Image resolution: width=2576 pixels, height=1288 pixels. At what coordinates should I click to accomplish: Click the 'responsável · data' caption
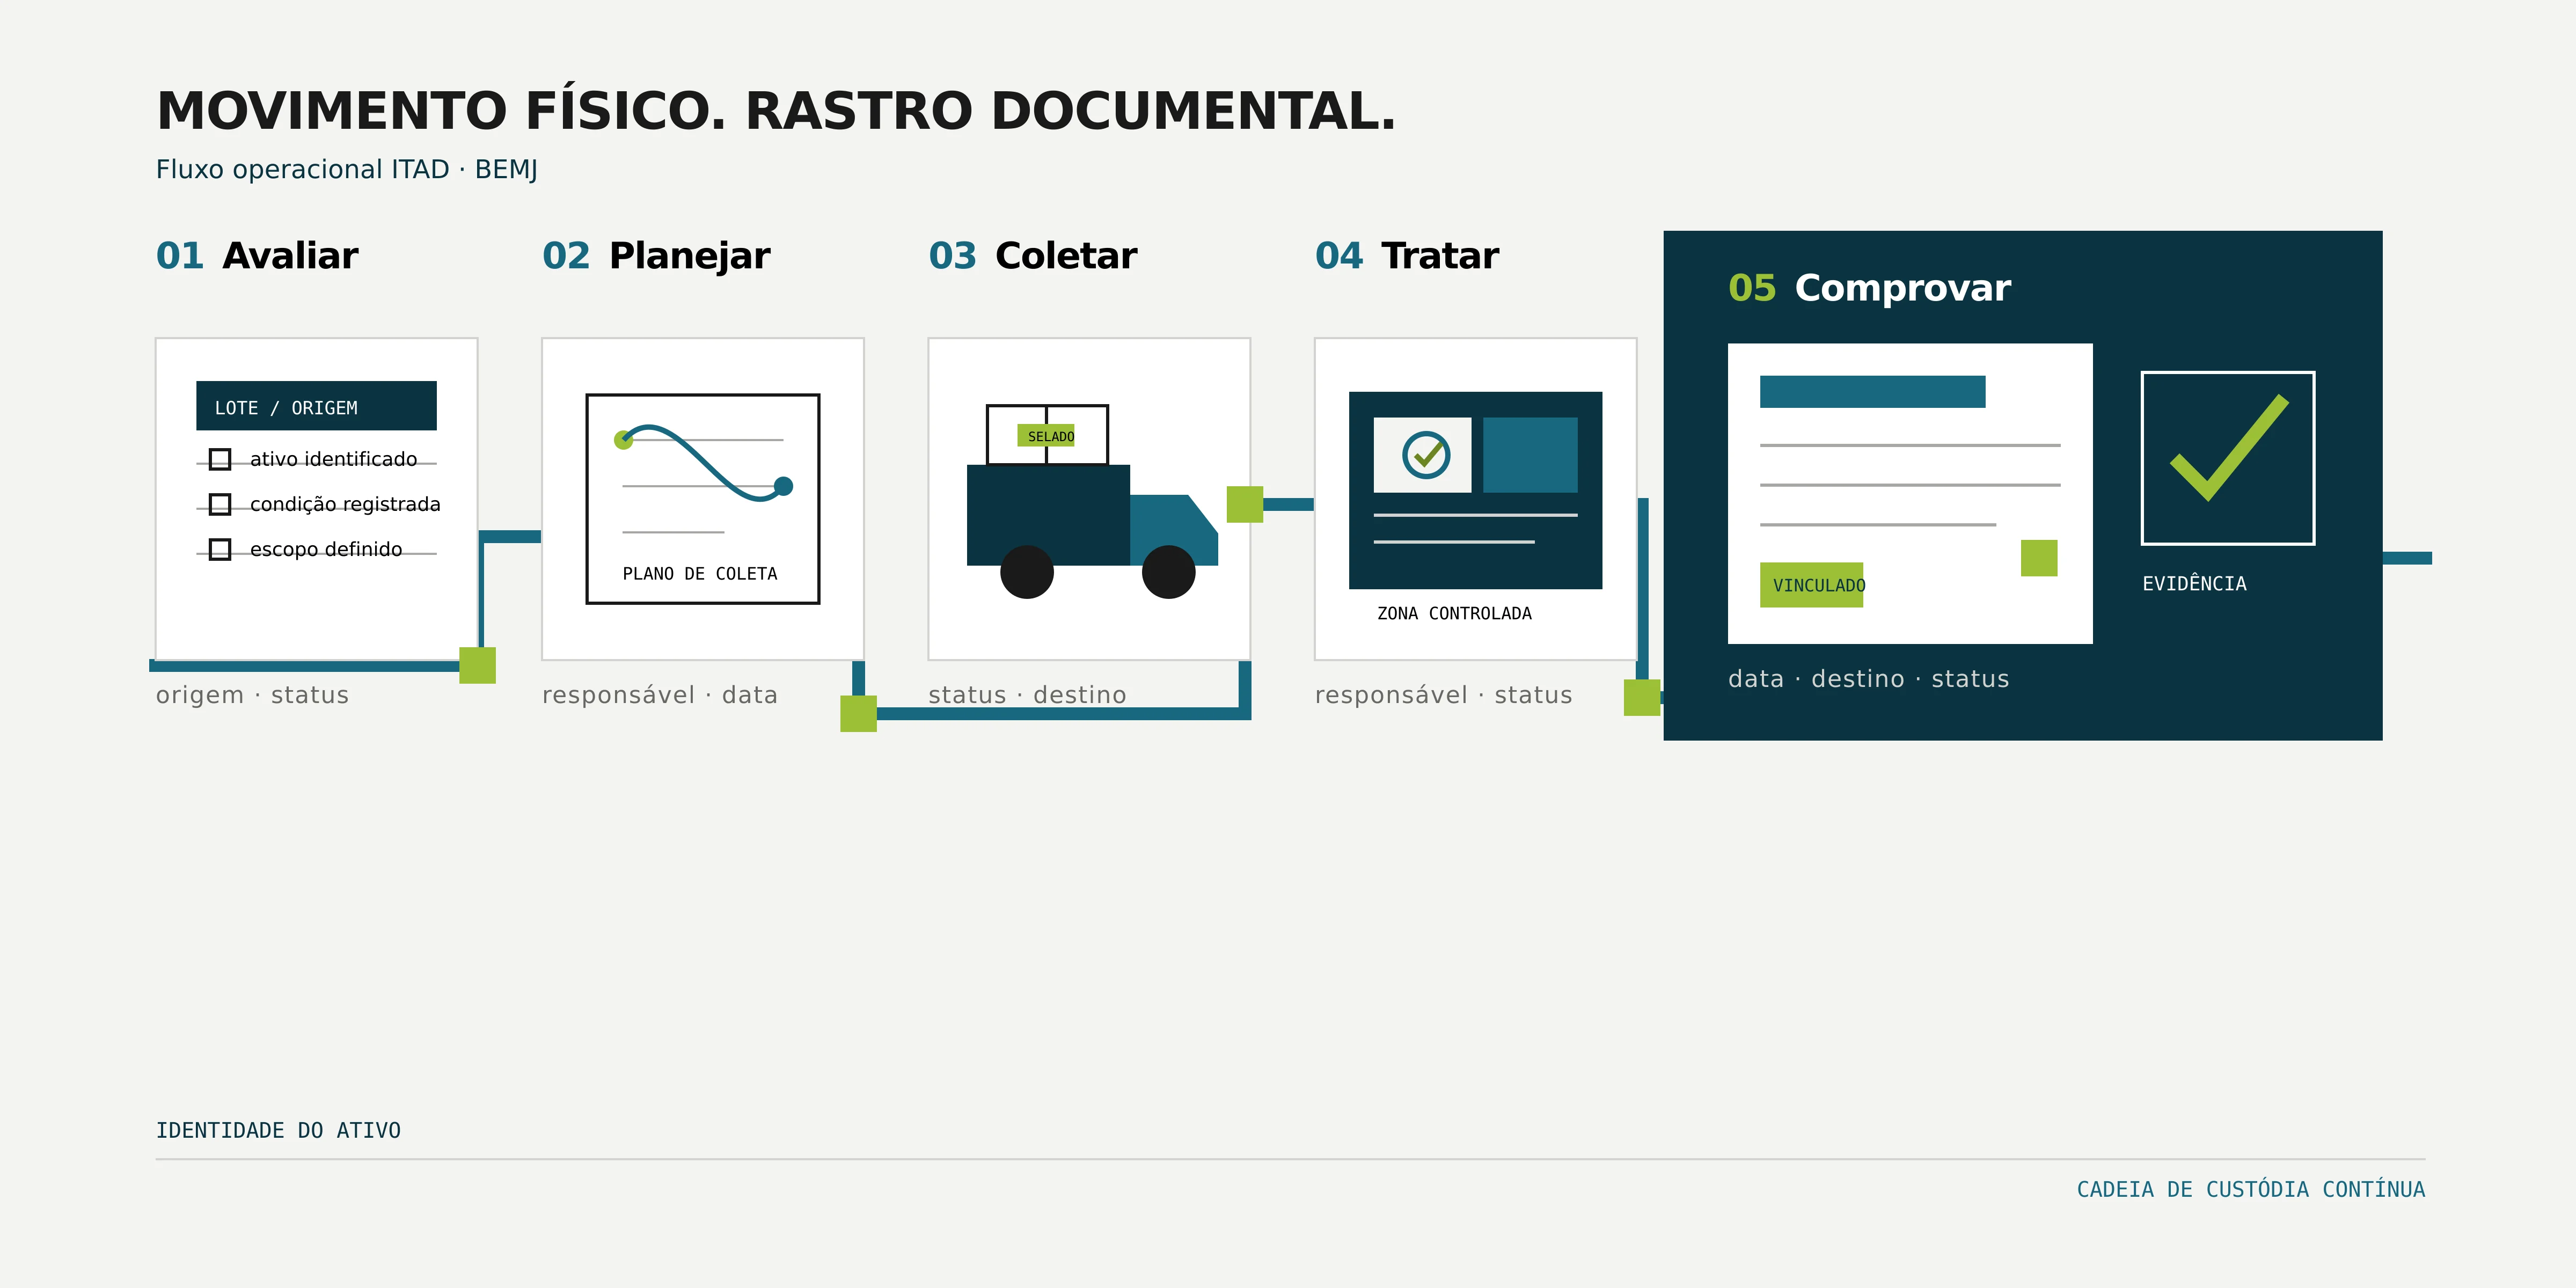(x=660, y=695)
